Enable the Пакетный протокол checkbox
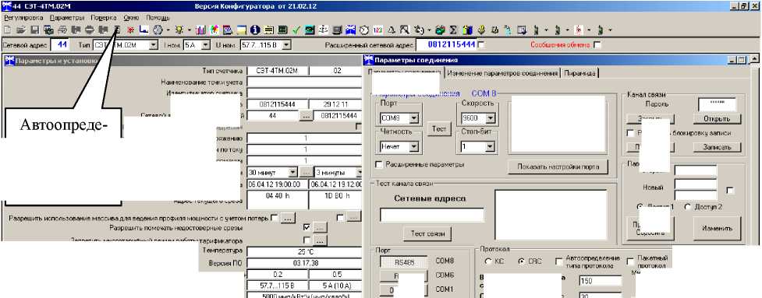Image resolution: width=762 pixels, height=298 pixels. coord(630,261)
